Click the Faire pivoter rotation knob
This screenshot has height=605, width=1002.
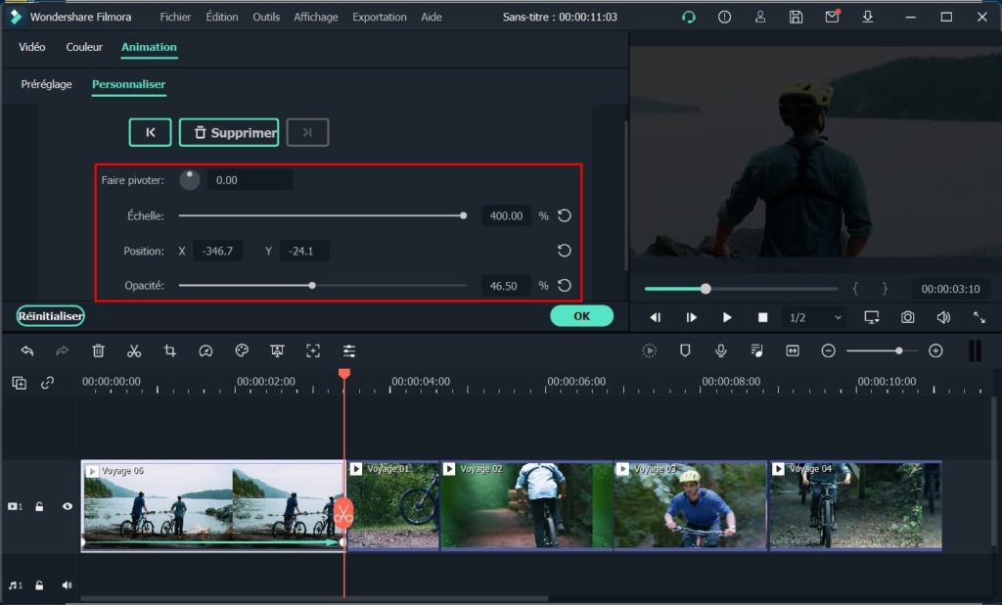(190, 180)
